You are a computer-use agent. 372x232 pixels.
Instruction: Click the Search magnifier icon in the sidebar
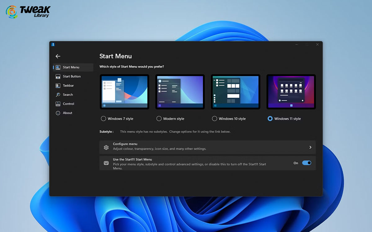[x=58, y=95]
